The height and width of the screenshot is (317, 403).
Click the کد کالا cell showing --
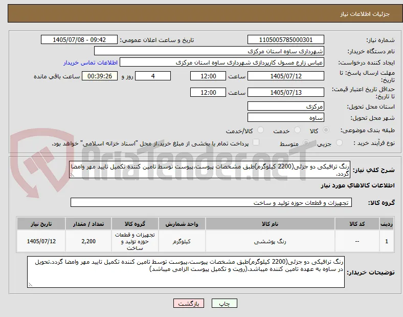pyautogui.click(x=357, y=241)
